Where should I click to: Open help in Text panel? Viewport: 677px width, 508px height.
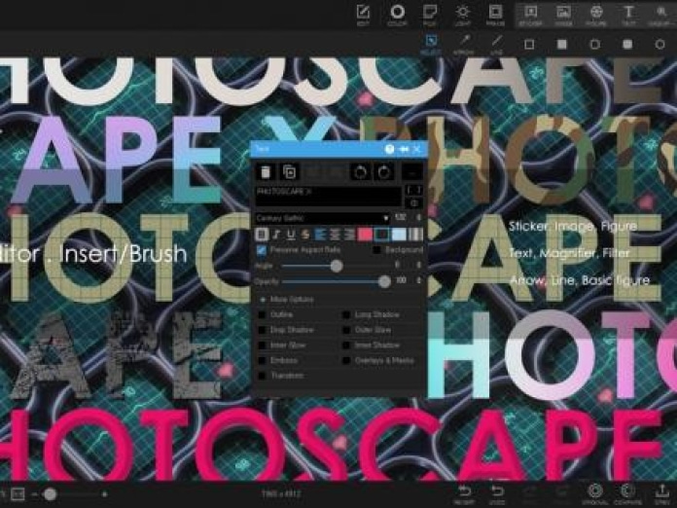tap(389, 149)
